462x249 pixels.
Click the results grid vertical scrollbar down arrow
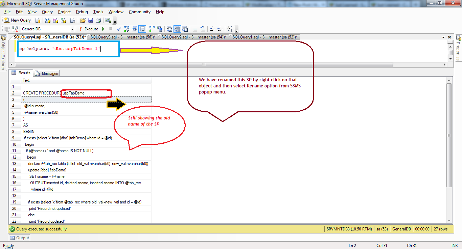pos(449,221)
